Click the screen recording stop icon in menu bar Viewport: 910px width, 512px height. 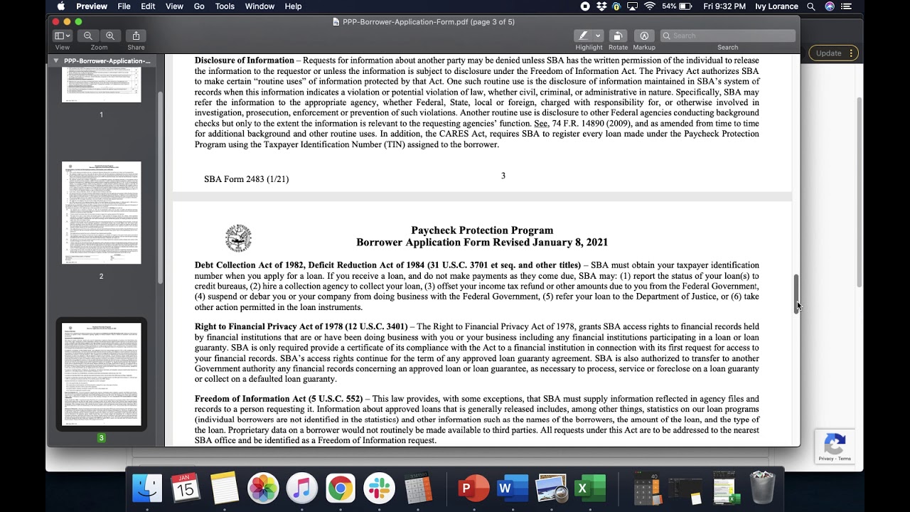click(x=585, y=6)
